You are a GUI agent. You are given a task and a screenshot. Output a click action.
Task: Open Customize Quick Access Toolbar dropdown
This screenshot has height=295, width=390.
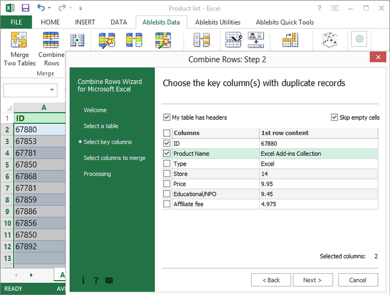click(x=80, y=8)
